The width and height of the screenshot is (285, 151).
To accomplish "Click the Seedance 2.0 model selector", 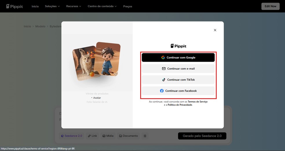I will tap(72, 136).
